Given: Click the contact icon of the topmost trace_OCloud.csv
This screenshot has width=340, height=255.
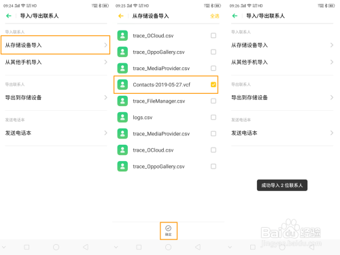Looking at the screenshot, I should pos(122,35).
